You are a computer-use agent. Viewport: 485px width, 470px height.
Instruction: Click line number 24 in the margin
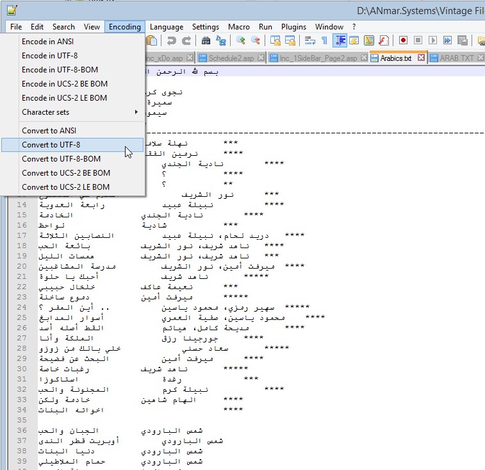(22, 307)
